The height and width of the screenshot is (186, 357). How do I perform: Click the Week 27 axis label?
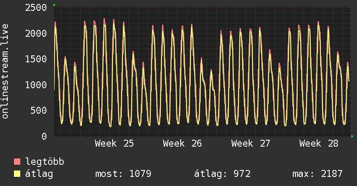(x=251, y=144)
